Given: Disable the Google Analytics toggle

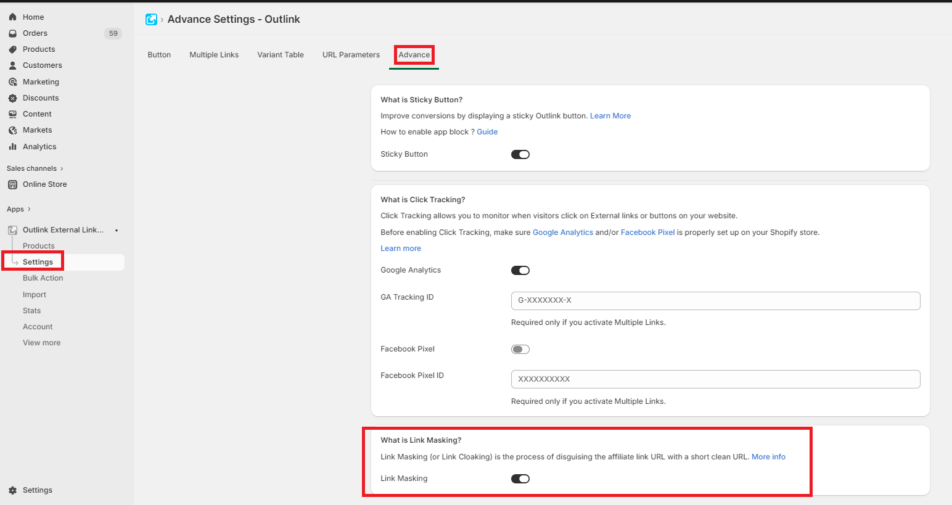Looking at the screenshot, I should click(520, 270).
